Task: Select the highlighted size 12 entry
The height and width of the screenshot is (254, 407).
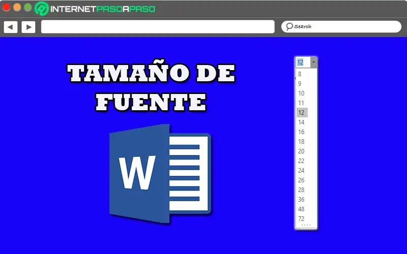Action: pyautogui.click(x=302, y=112)
